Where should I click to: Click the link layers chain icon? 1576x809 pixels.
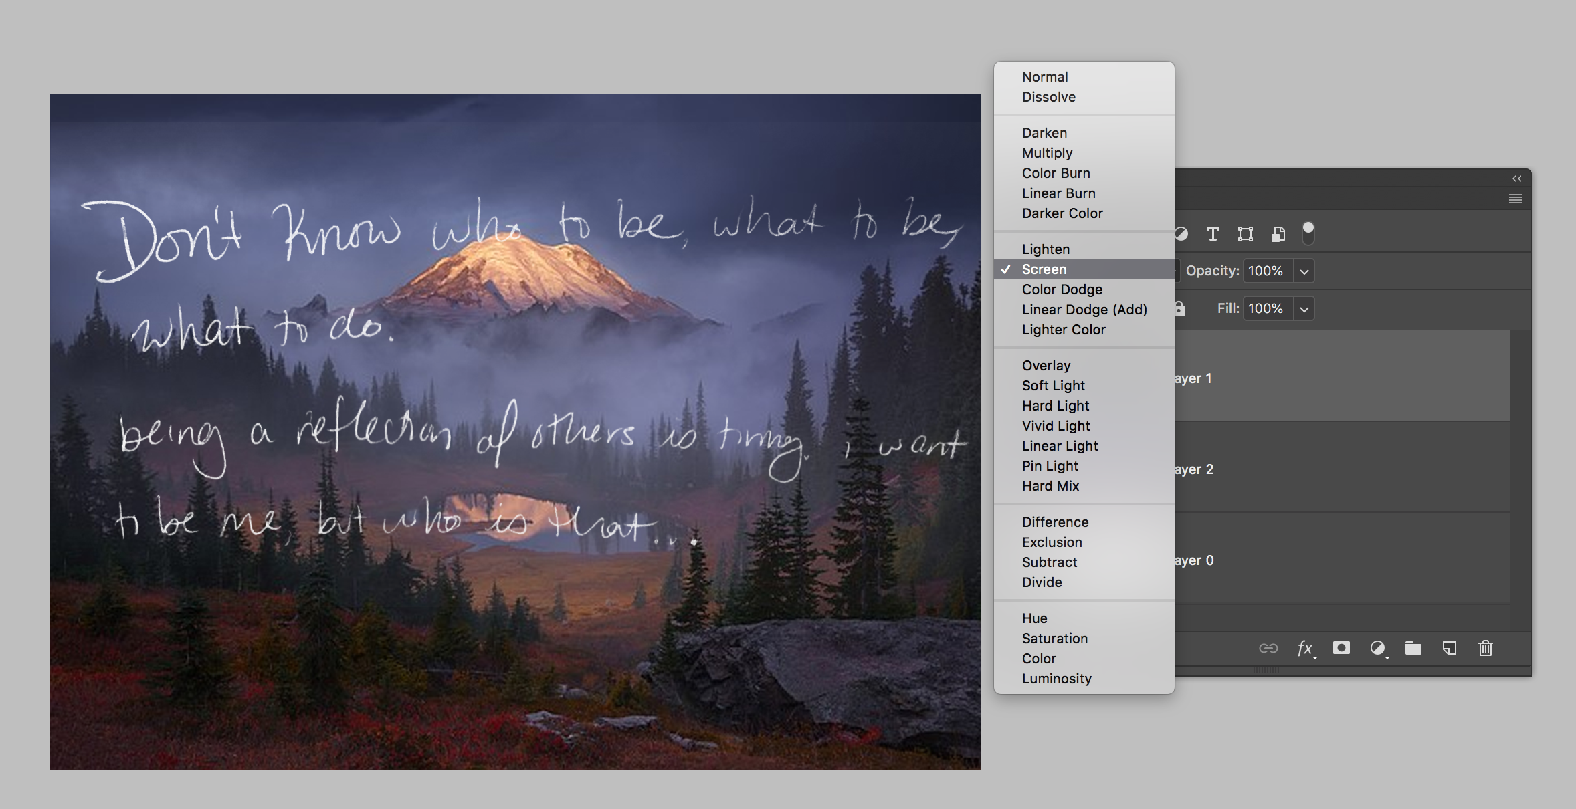(x=1268, y=648)
